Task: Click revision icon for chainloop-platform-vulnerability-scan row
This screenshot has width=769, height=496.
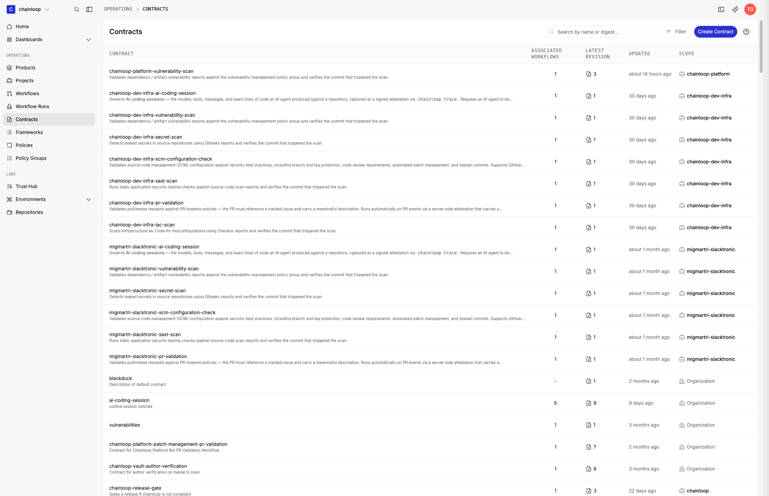Action: 588,74
